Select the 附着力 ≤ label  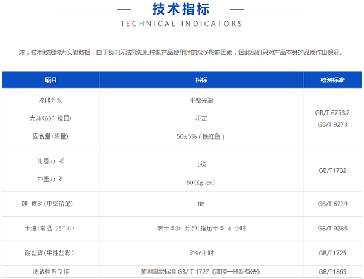50,161
